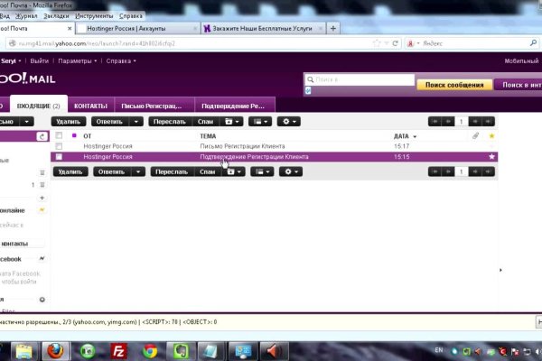Click the Firefox reload page icon
The width and height of the screenshot is (542, 361).
pos(395,43)
